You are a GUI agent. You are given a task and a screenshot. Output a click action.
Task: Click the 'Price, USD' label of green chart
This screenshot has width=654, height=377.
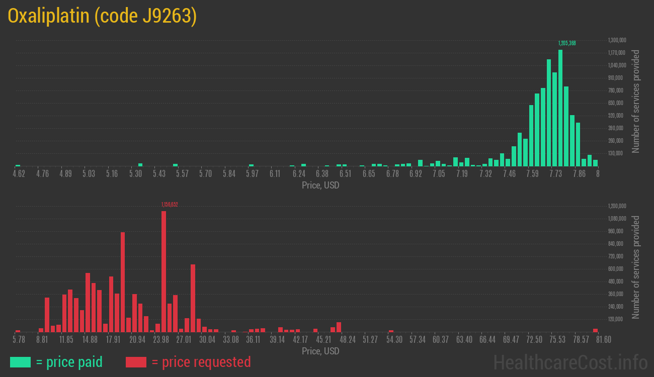[320, 185]
